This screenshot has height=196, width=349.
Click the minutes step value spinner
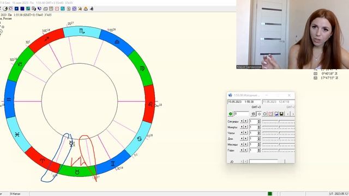[x=255, y=127]
